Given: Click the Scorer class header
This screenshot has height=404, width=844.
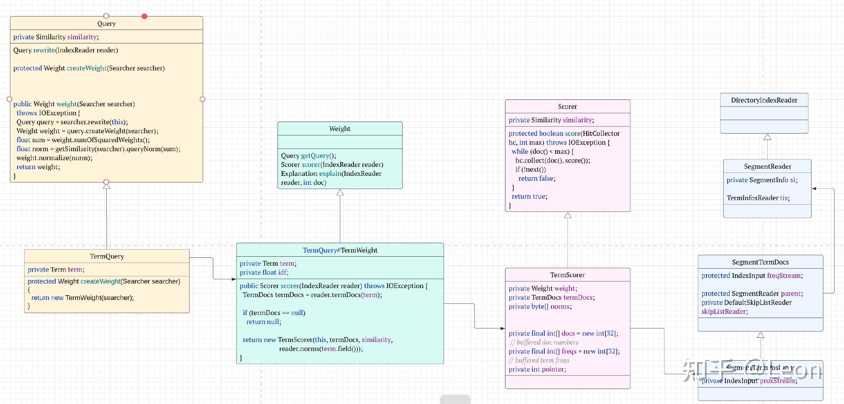Looking at the screenshot, I should click(x=567, y=107).
